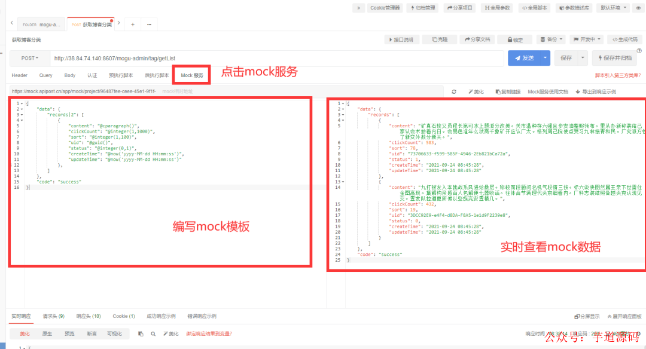Screen dimensions: 646x349
Task: Click 复制链接 copy link
Action: point(508,92)
